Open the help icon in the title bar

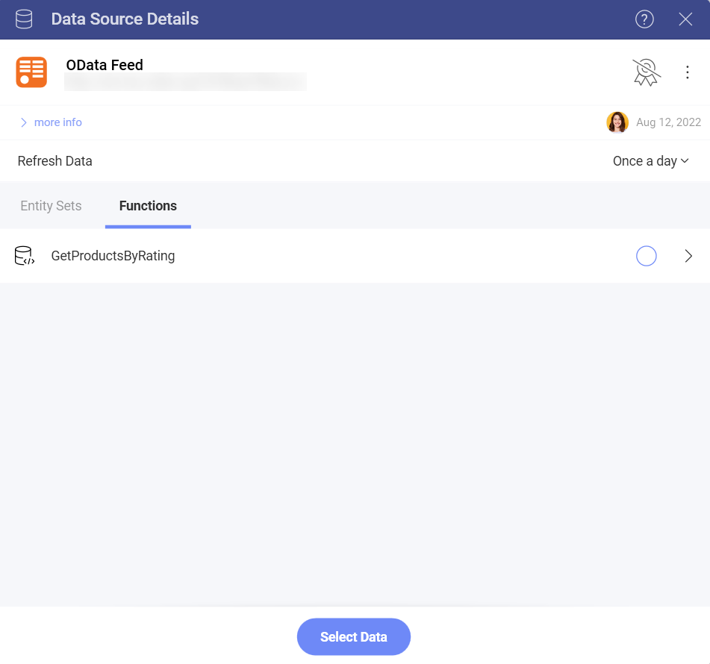click(644, 19)
